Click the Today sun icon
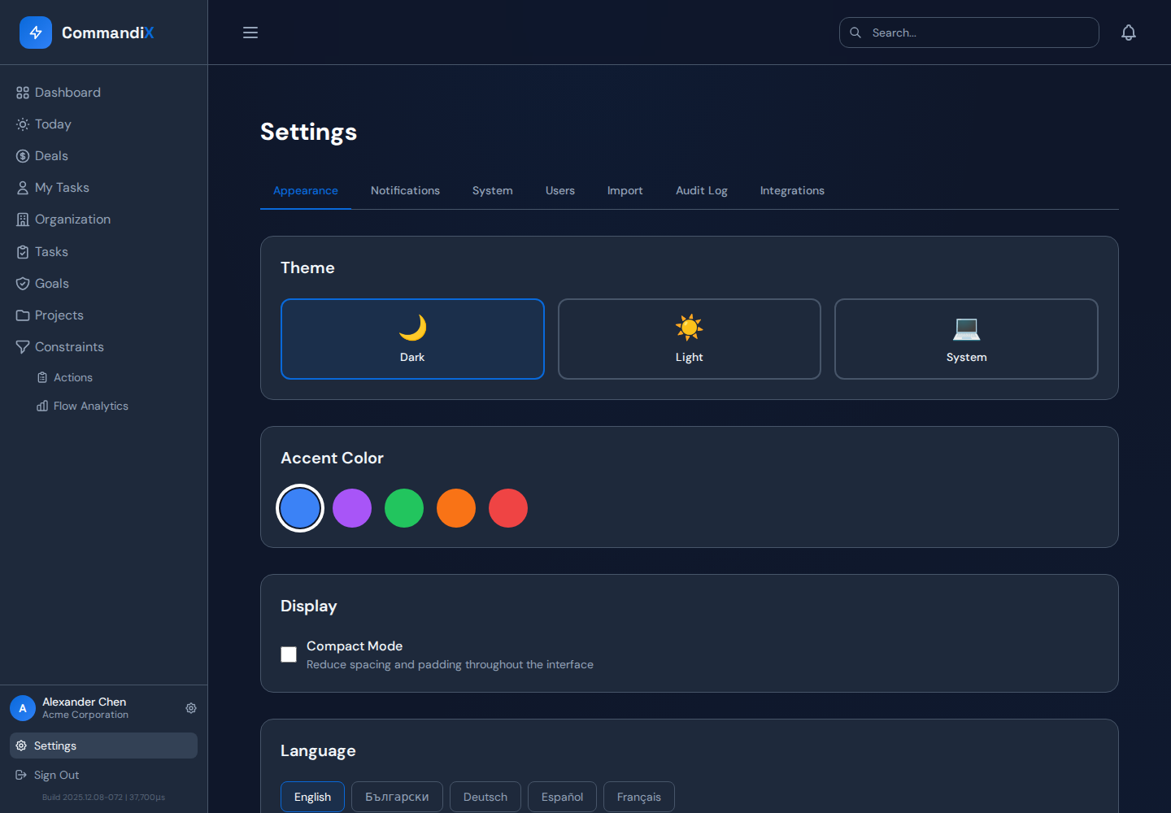 click(x=23, y=124)
